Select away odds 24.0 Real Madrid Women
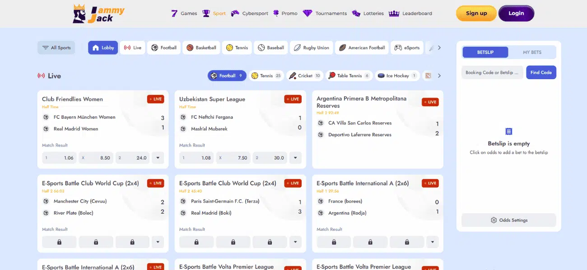 pyautogui.click(x=133, y=158)
